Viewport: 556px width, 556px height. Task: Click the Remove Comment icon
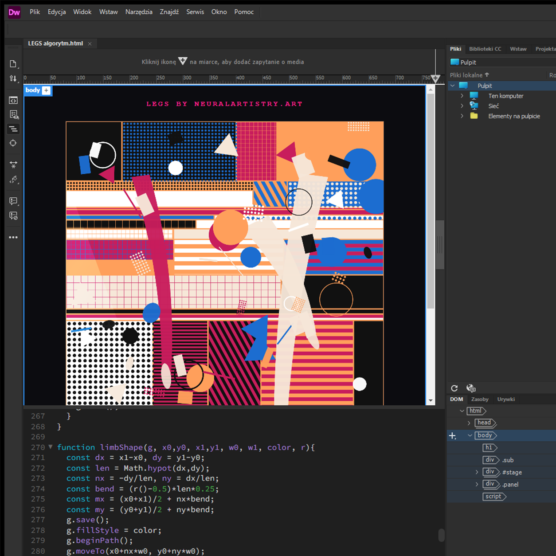click(x=13, y=216)
